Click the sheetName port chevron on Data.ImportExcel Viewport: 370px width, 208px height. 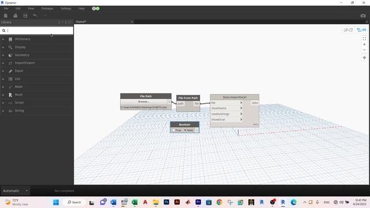click(241, 108)
